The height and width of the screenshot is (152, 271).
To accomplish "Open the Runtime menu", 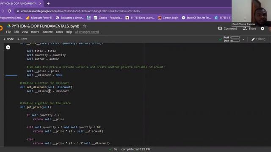I will [x=47, y=32].
